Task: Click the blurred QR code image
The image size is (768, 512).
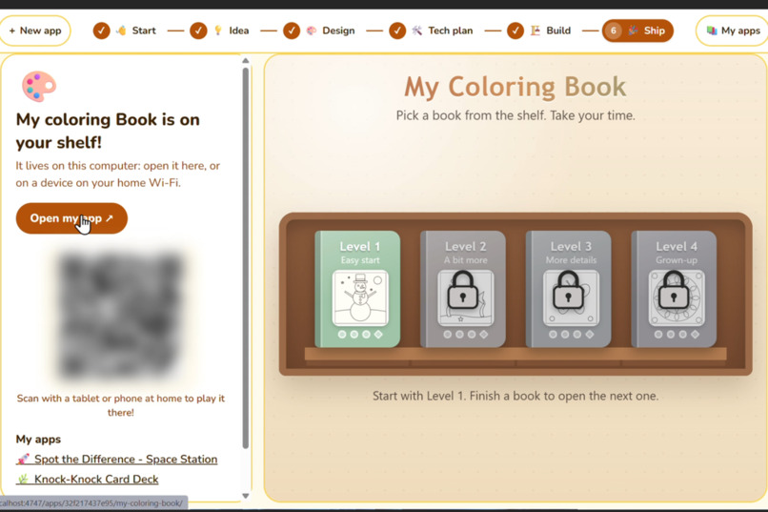Action: point(120,317)
